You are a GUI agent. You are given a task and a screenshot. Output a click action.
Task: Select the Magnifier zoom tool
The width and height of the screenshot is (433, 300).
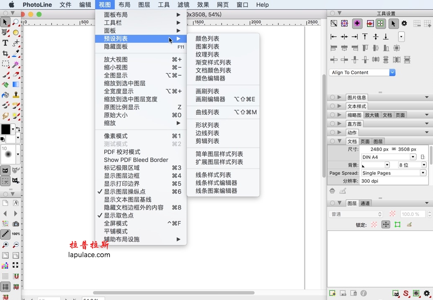coord(16,22)
